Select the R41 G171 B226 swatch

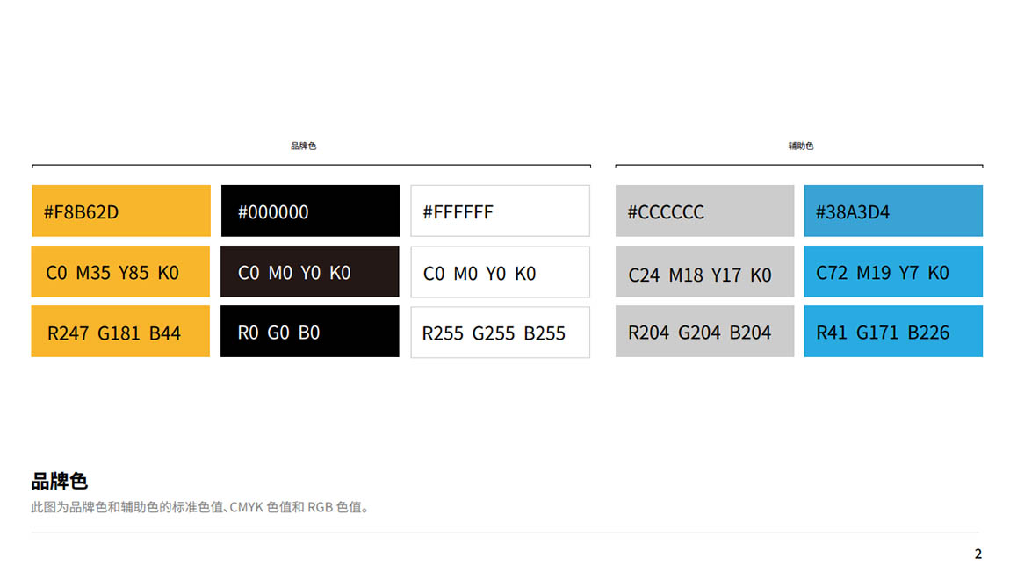point(893,332)
